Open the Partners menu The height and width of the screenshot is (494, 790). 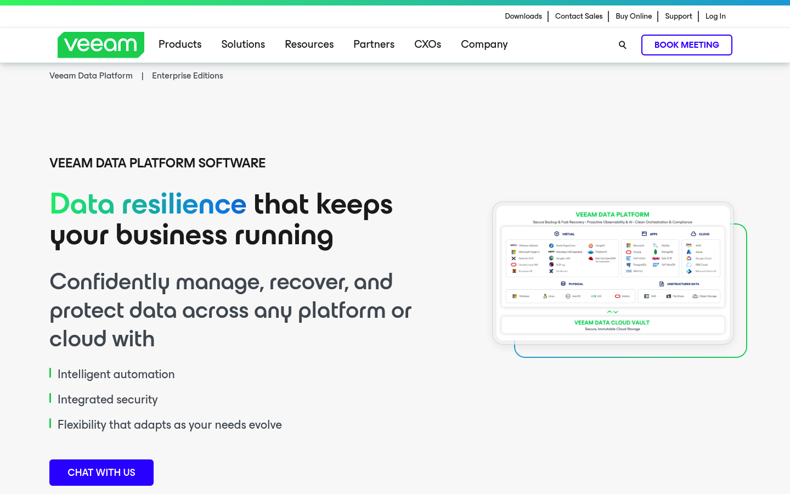tap(374, 44)
